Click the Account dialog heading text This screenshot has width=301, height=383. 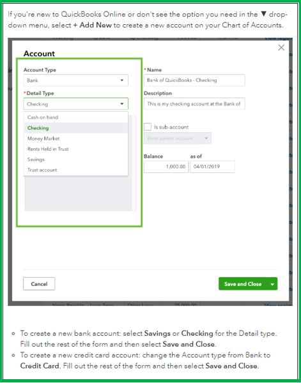click(39, 54)
